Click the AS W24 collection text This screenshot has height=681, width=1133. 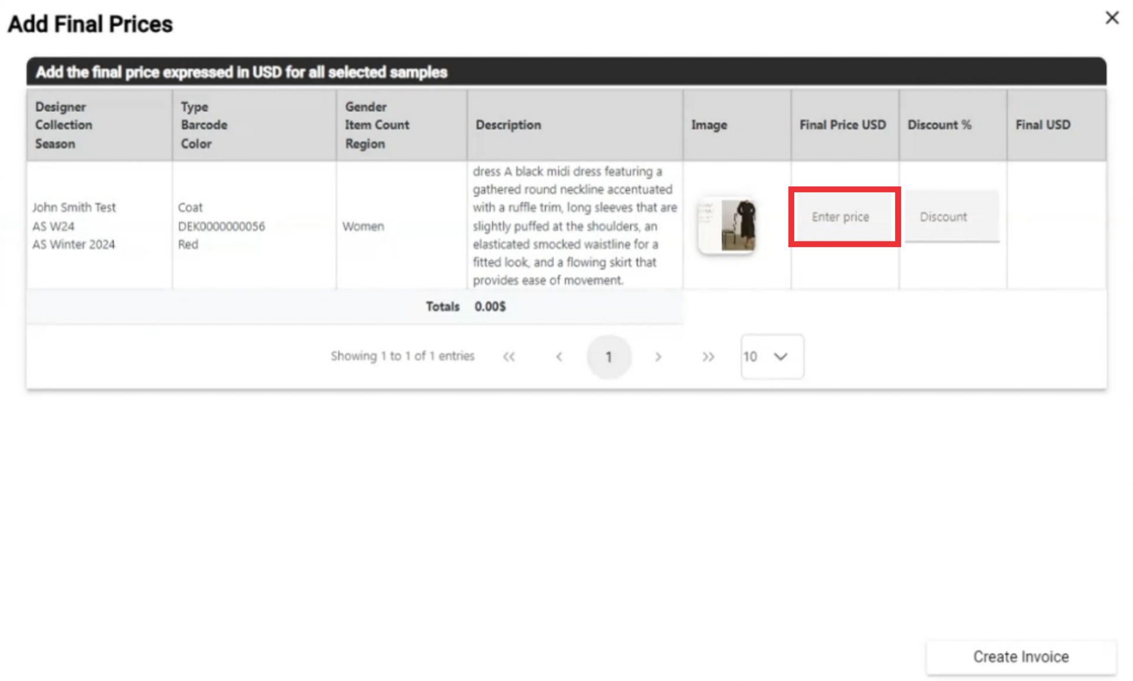coord(53,226)
